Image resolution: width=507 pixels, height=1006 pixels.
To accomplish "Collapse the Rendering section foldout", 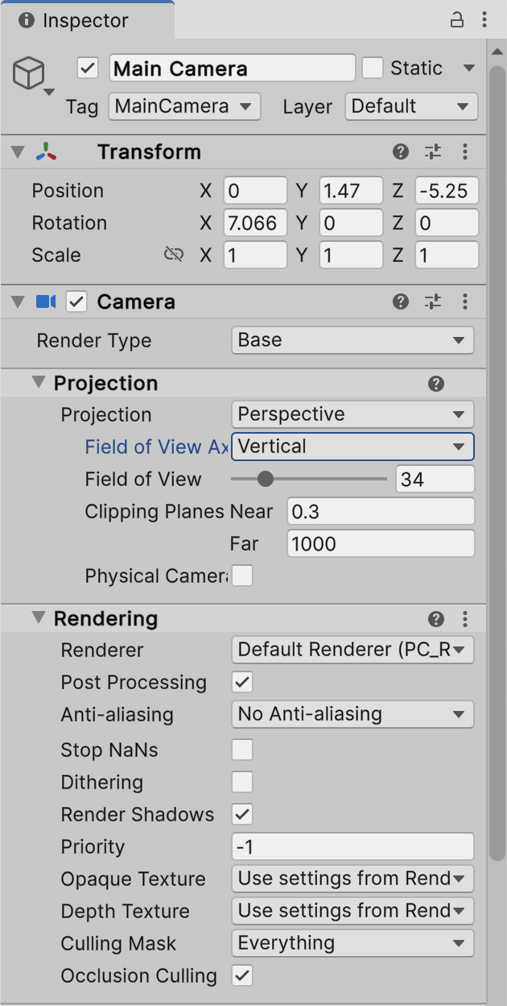I will 38,618.
